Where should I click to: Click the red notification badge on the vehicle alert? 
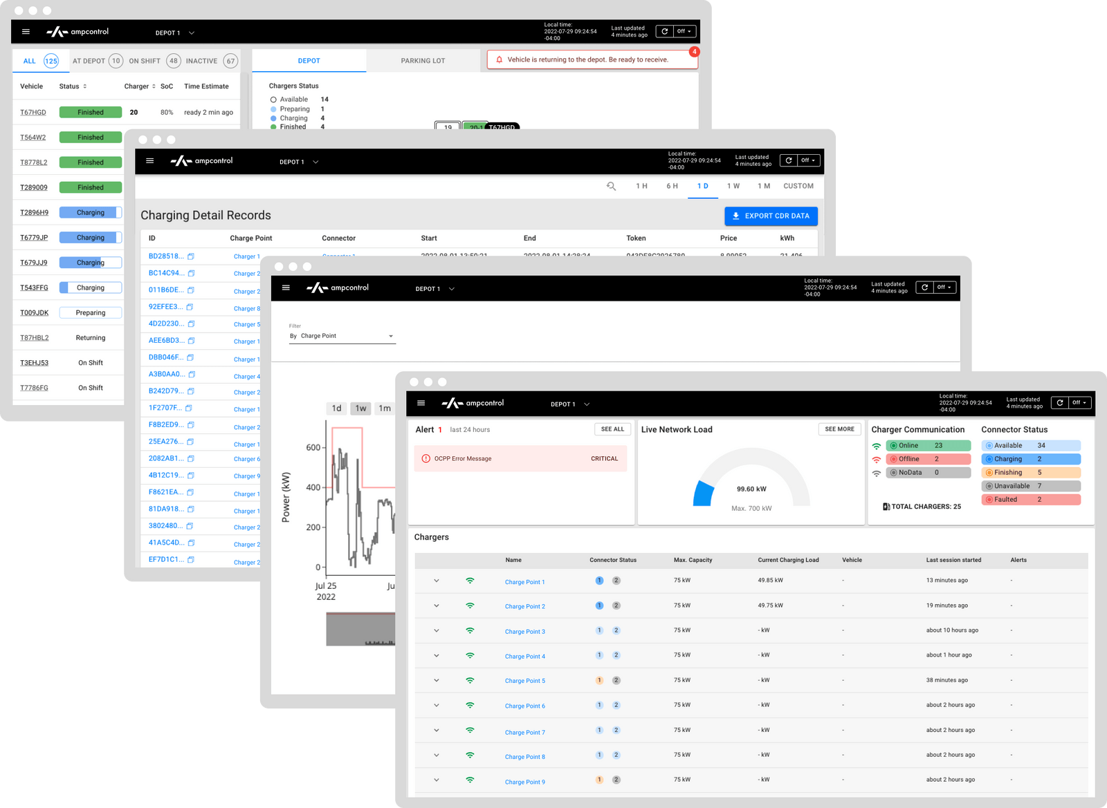coord(694,52)
